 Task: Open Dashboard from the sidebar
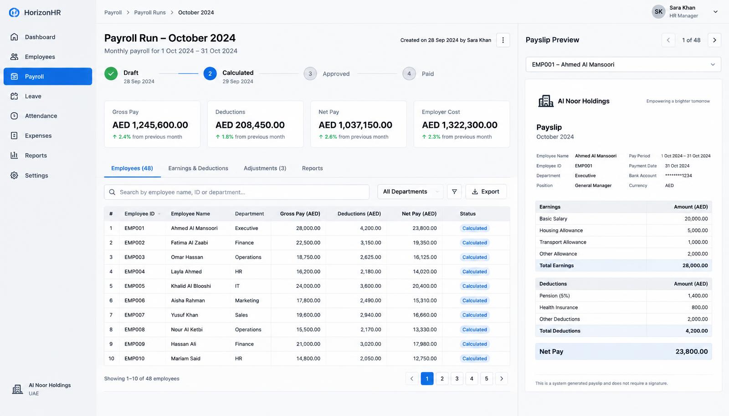pyautogui.click(x=48, y=37)
